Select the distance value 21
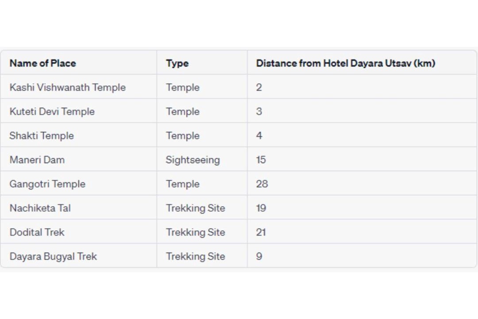478x319 pixels. (261, 232)
